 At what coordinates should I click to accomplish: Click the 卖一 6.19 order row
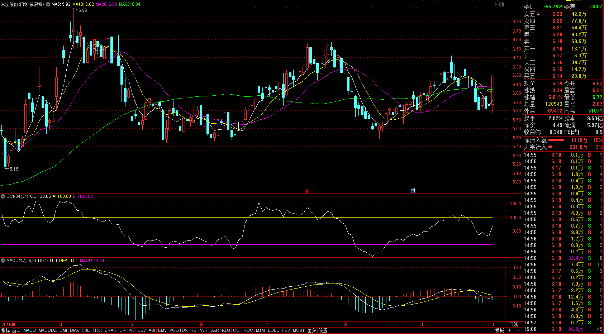[563, 42]
